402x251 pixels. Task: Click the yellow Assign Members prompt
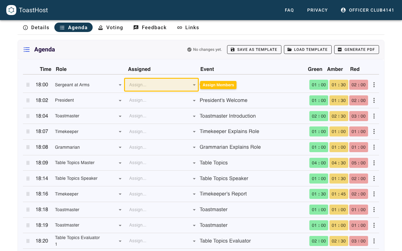(x=218, y=85)
